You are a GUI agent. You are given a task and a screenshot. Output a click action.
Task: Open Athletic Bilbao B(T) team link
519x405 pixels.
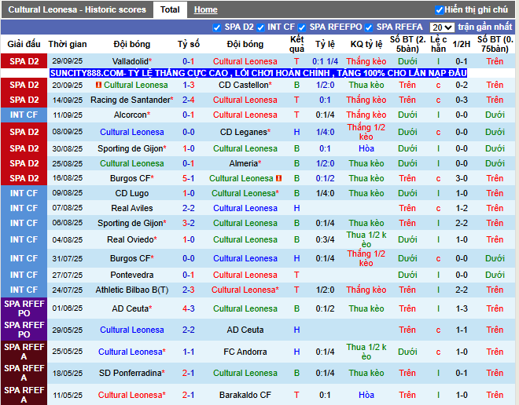tap(132, 290)
